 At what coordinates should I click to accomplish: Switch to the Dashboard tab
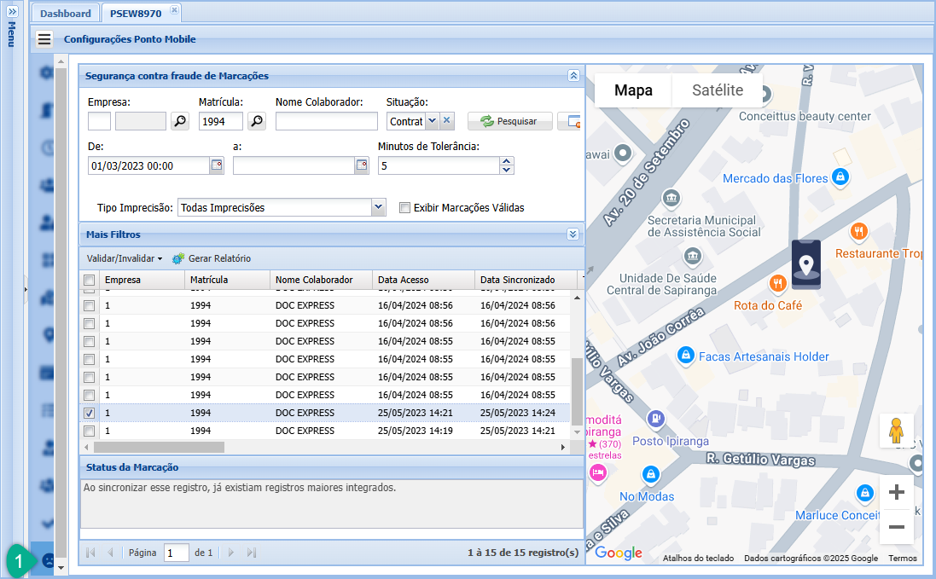tap(66, 14)
